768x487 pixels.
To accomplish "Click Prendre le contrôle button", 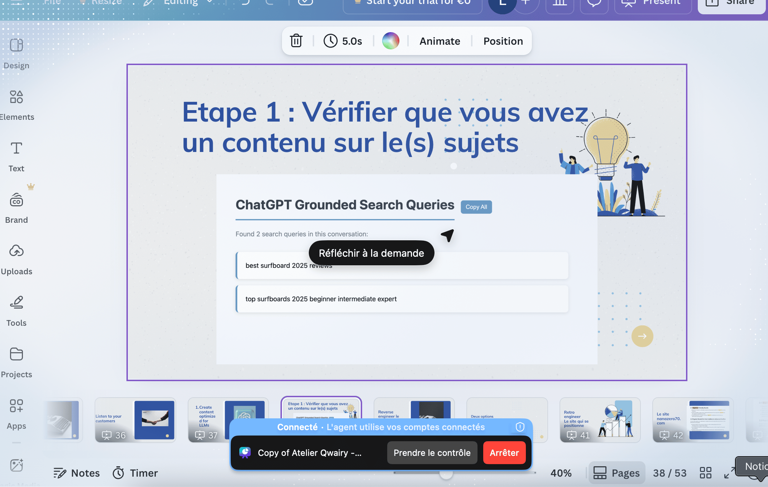I will click(x=432, y=453).
